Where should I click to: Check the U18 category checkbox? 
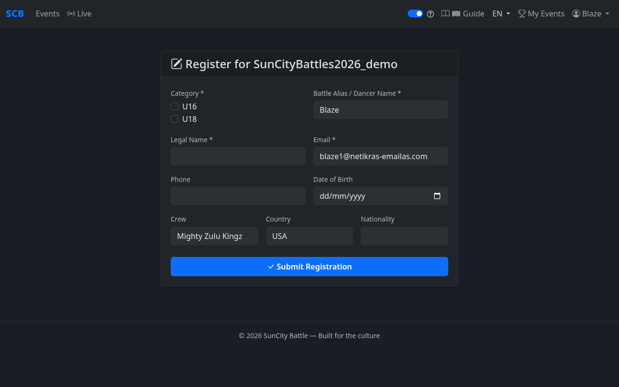175,119
